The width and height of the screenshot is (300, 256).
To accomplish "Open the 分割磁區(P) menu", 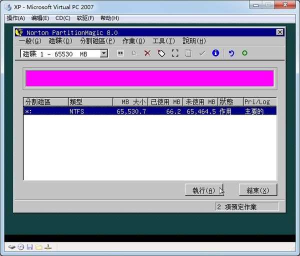I will [x=97, y=41].
